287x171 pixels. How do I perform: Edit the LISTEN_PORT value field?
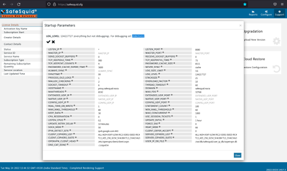[216, 50]
